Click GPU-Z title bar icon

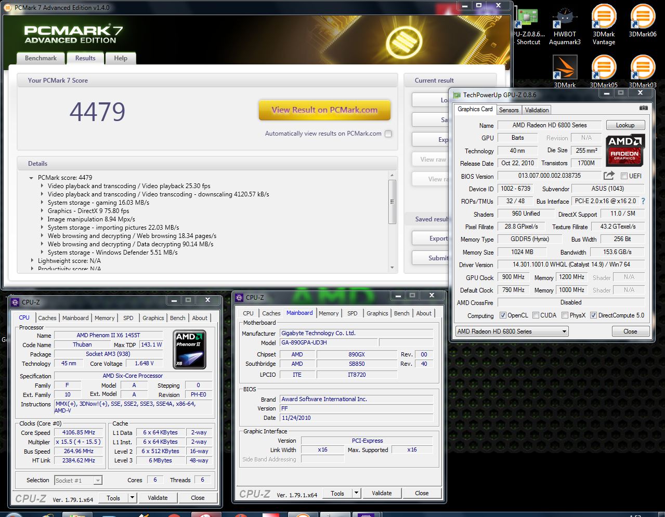coord(457,95)
